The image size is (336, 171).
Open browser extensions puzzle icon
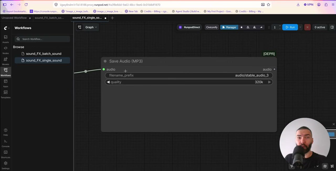click(x=326, y=5)
